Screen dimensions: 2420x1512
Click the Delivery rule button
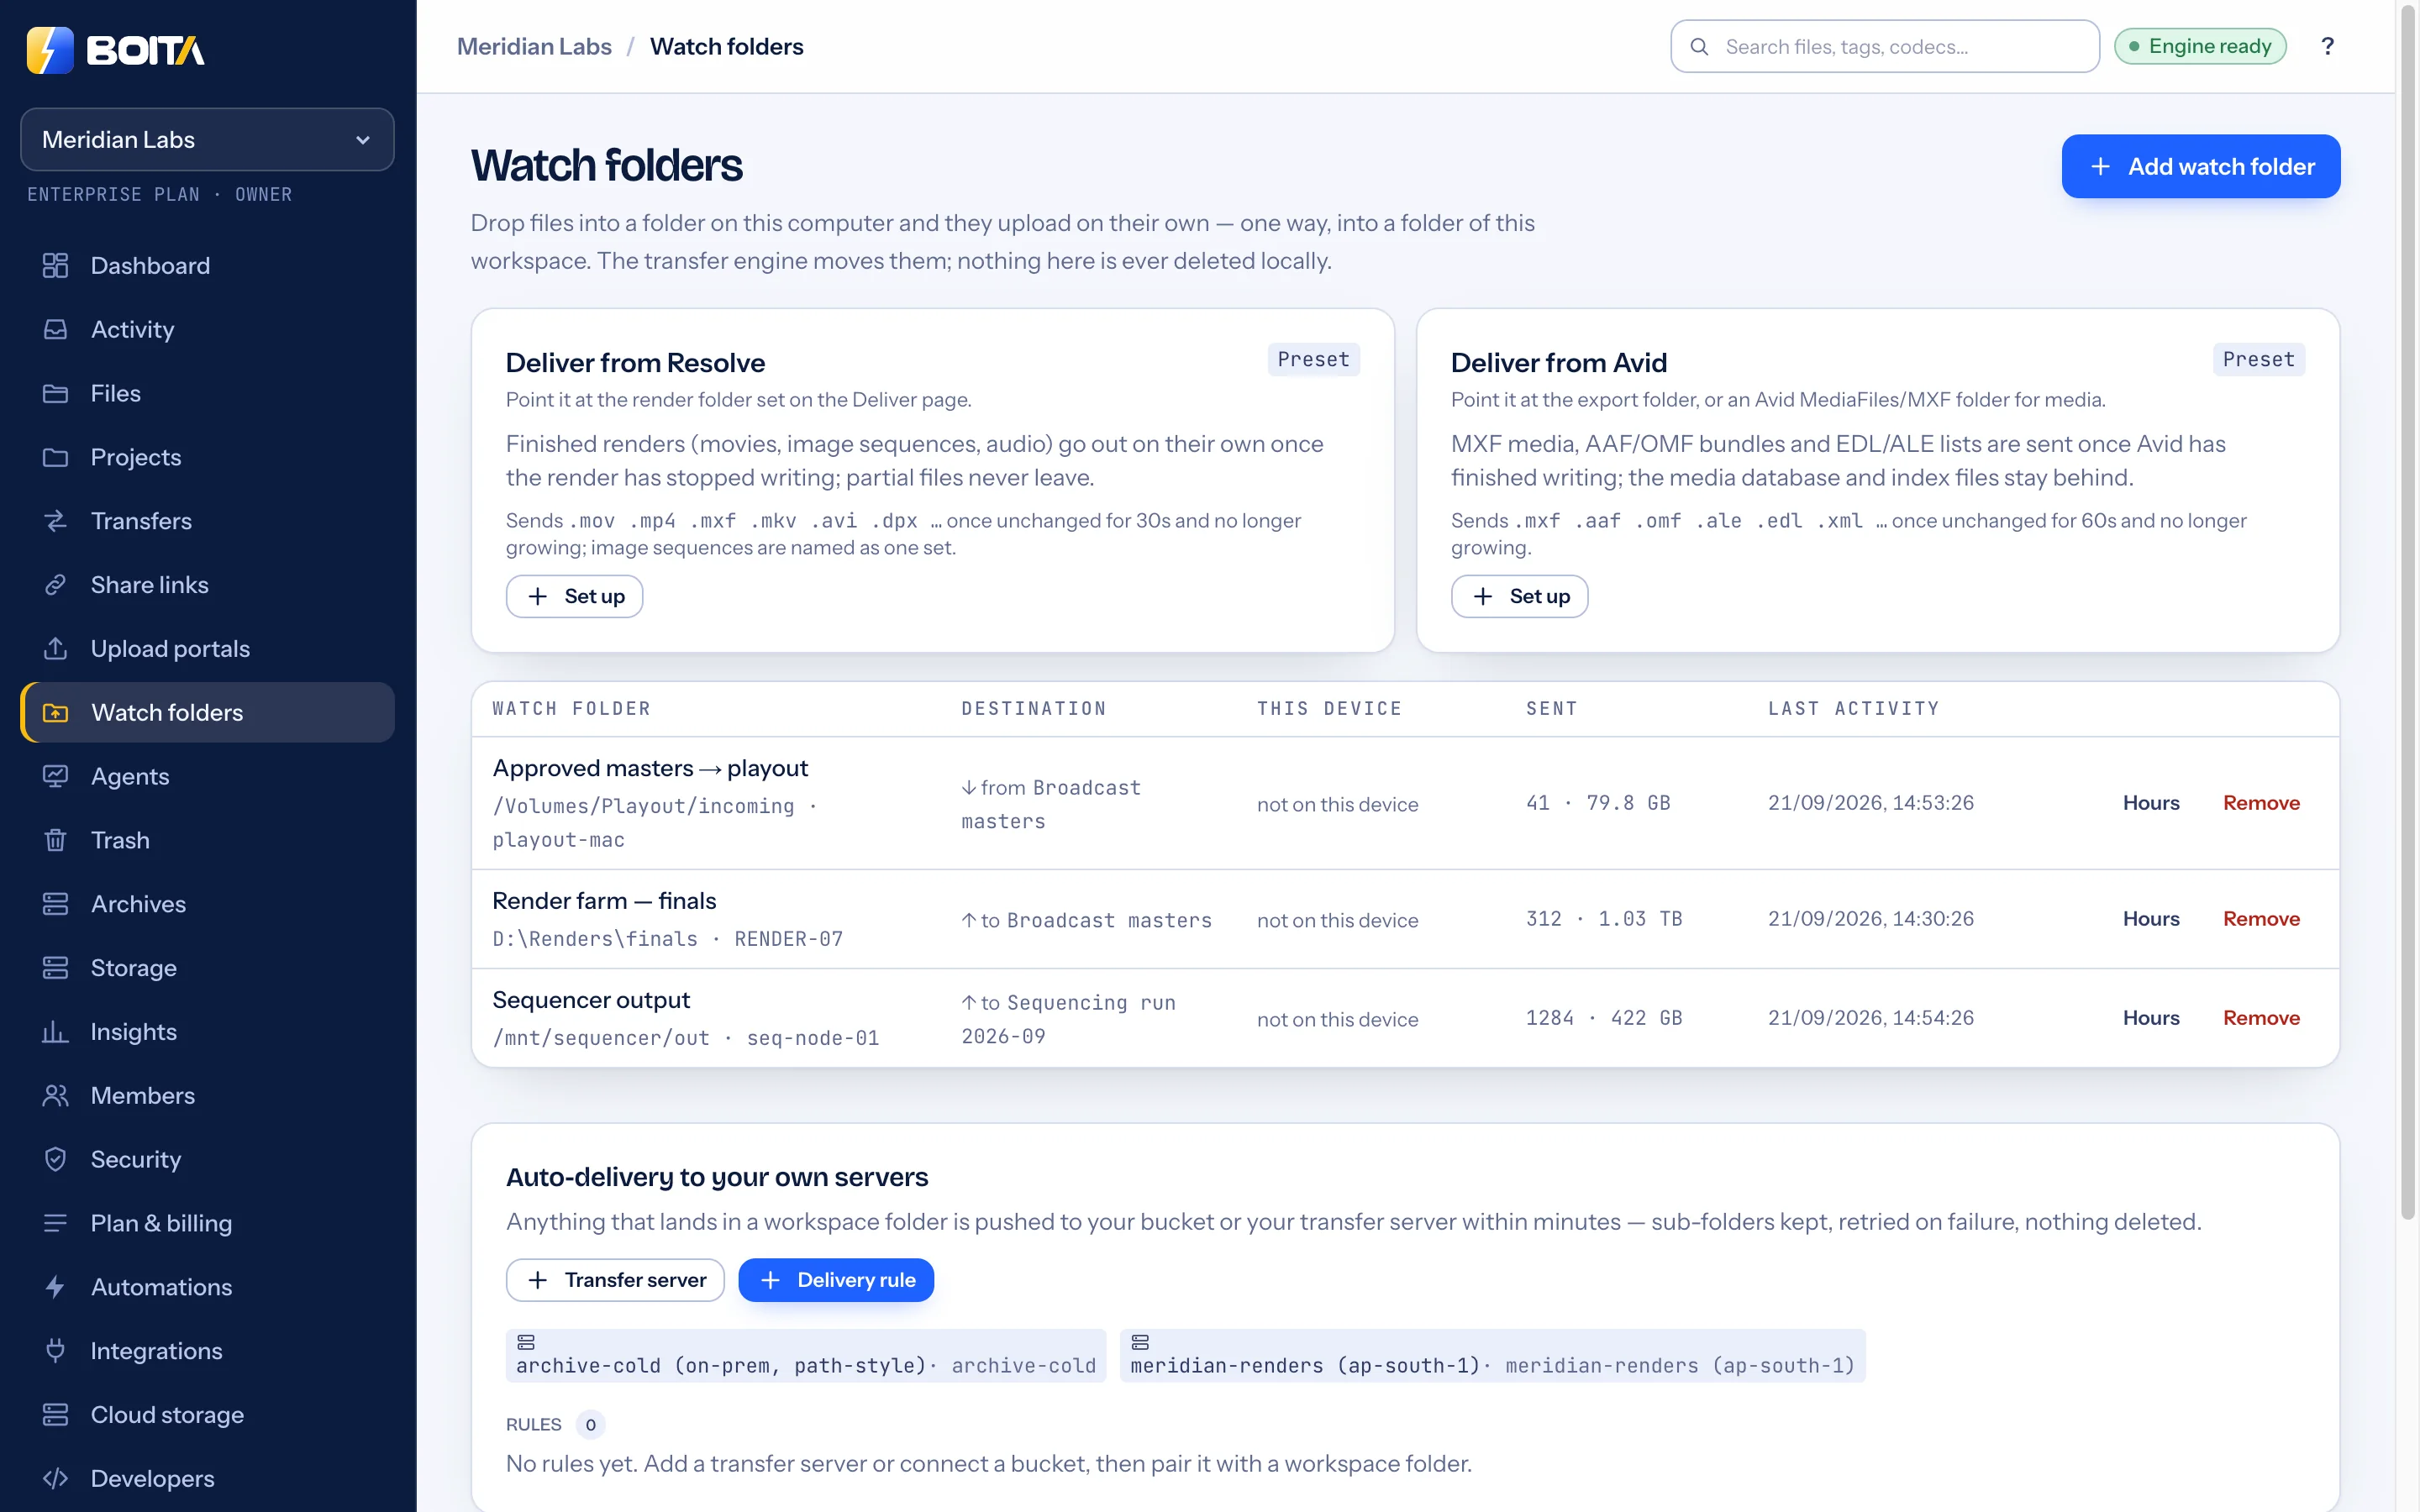[836, 1280]
